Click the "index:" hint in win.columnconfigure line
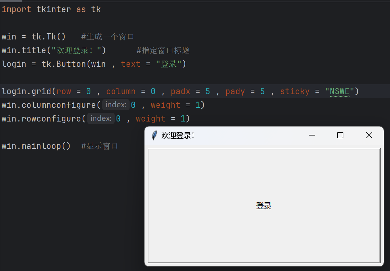 (116, 105)
